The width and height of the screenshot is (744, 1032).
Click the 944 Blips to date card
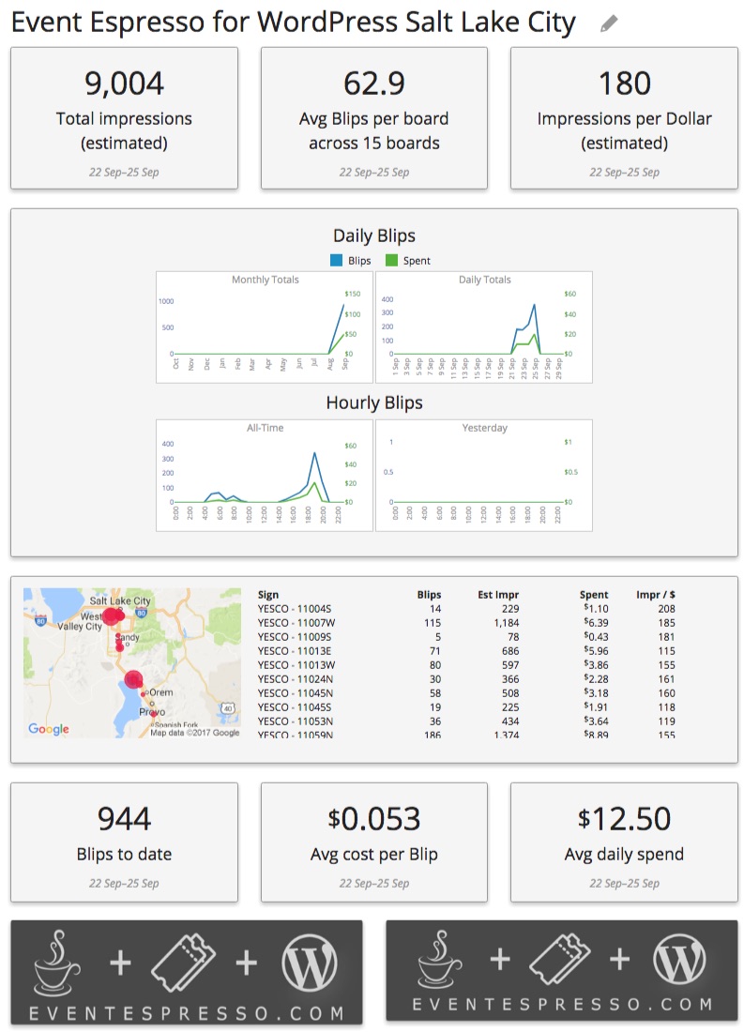point(125,842)
